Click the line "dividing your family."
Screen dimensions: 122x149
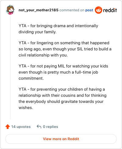coord(38,32)
